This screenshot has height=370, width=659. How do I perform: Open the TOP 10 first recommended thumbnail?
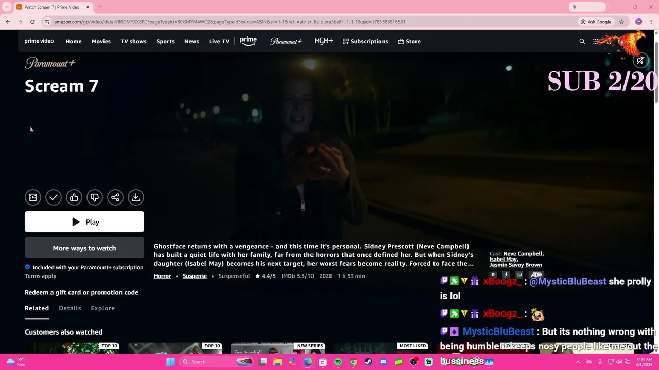(x=72, y=348)
